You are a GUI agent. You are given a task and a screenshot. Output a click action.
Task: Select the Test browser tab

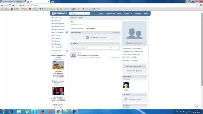pyautogui.click(x=38, y=2)
